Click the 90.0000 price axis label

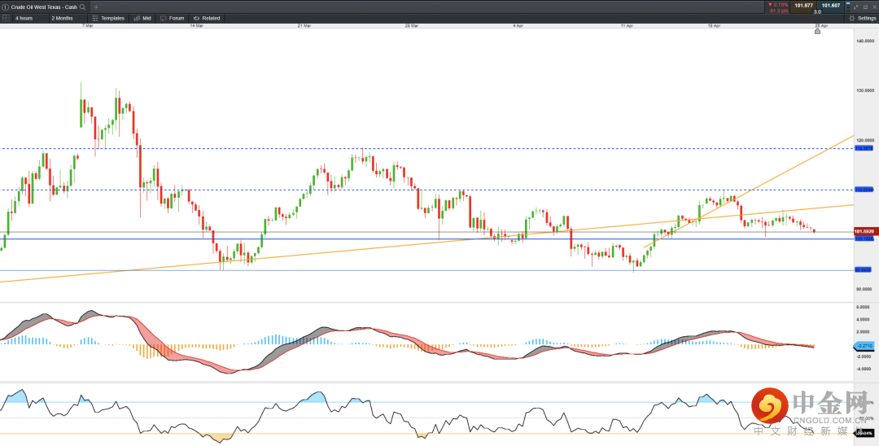tap(865, 289)
